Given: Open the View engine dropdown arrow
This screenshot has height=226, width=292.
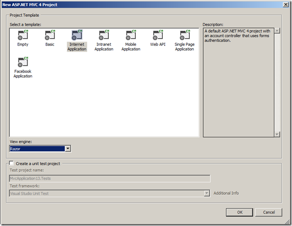Looking at the screenshot, I should 68,148.
